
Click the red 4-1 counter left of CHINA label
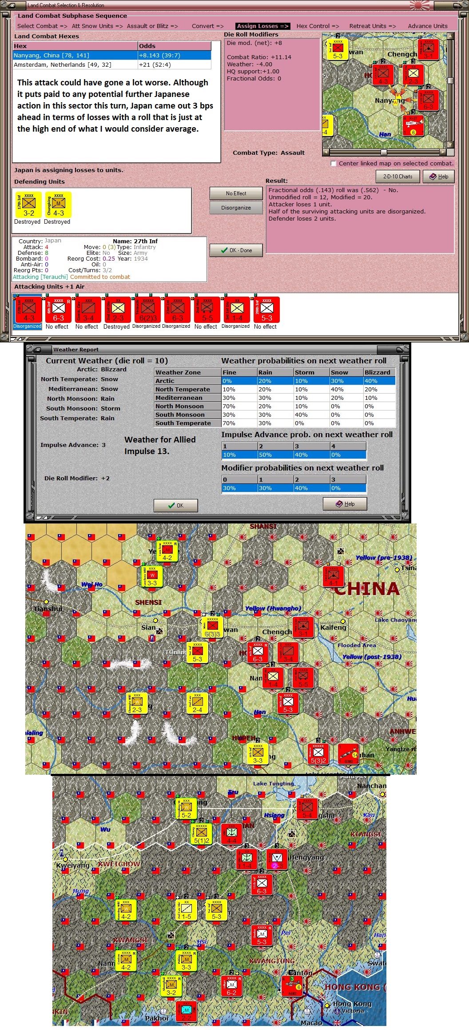click(333, 576)
